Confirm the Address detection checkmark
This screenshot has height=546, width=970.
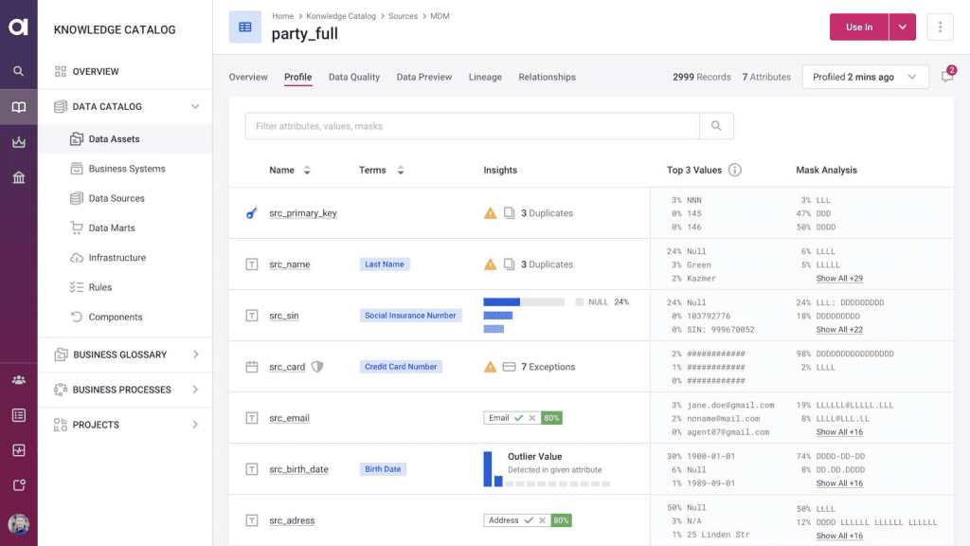pyautogui.click(x=530, y=520)
